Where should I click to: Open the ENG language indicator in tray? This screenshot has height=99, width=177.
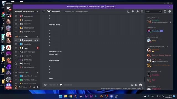coord(153,96)
